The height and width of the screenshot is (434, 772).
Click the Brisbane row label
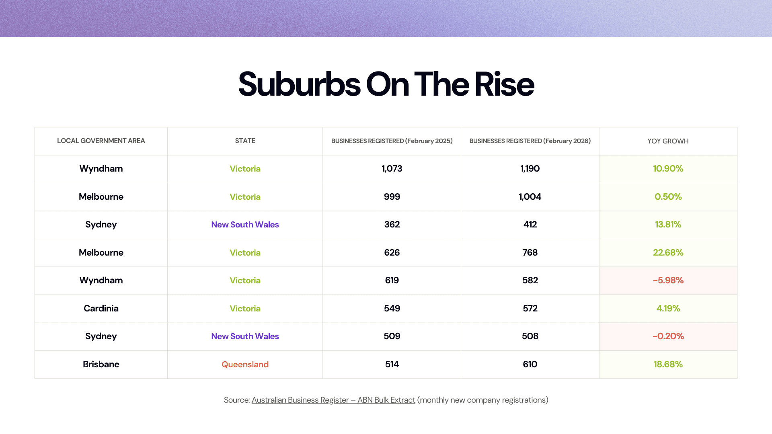tap(101, 364)
